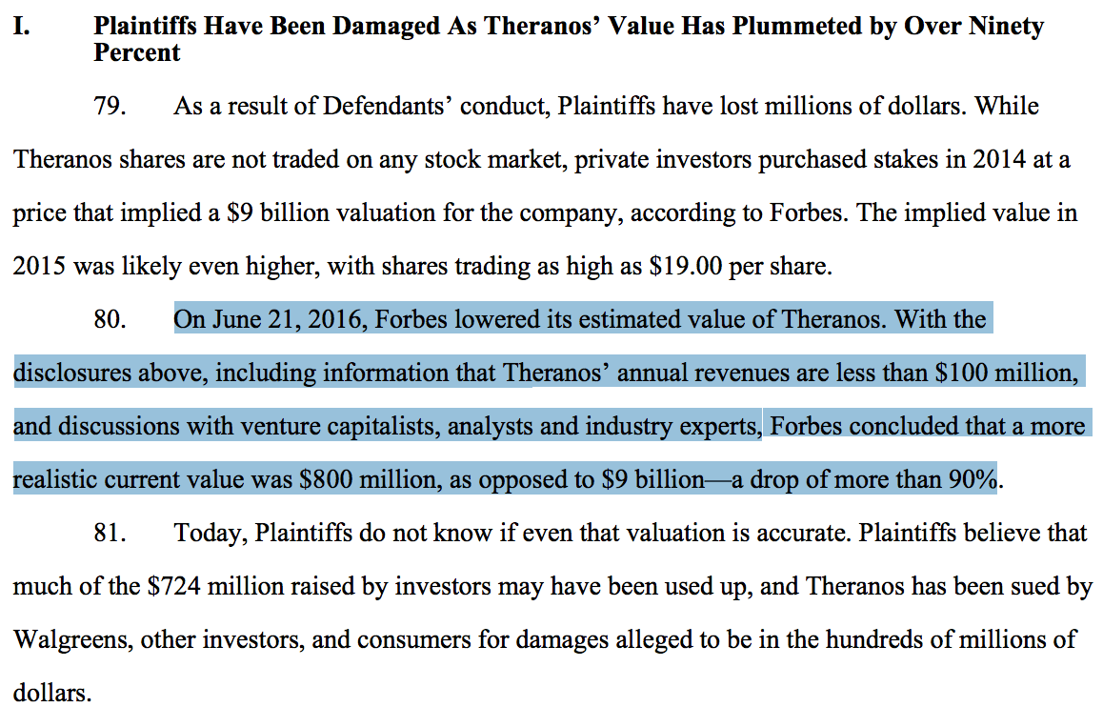Click the word 'Forbes' in 'Forbes concluded'
The image size is (1103, 707).
(806, 426)
